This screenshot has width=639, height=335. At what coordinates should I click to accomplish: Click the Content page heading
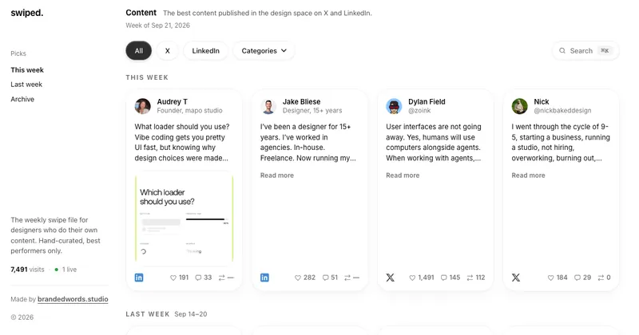pyautogui.click(x=141, y=13)
